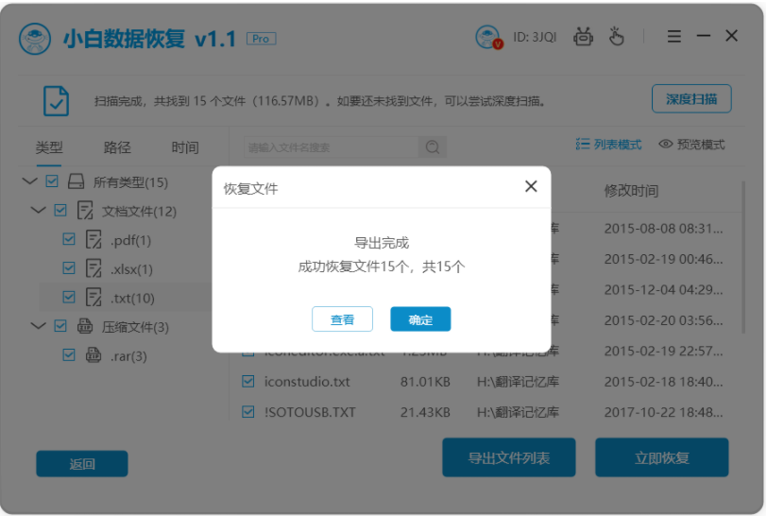
Task: Click the app logo icon
Action: tap(35, 39)
